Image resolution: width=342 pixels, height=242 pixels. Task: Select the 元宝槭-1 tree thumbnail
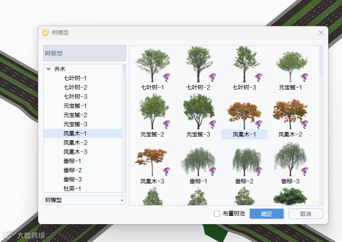pos(291,67)
